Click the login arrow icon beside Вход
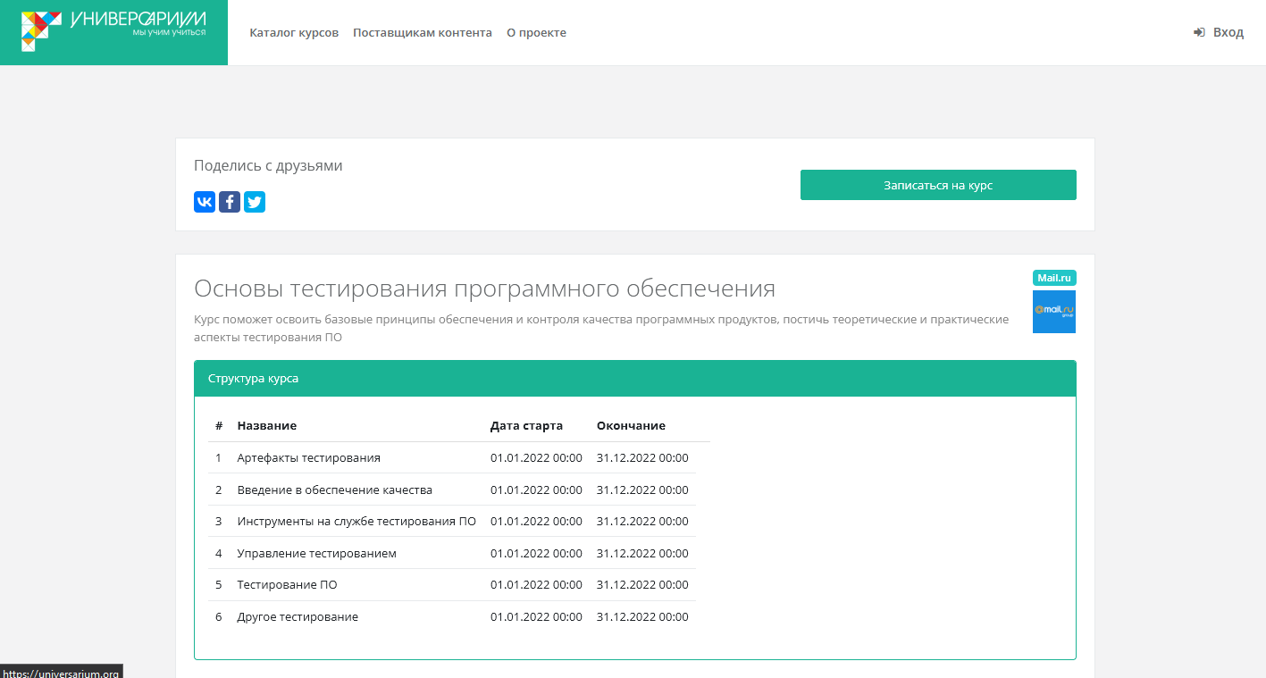This screenshot has width=1266, height=678. click(x=1197, y=32)
